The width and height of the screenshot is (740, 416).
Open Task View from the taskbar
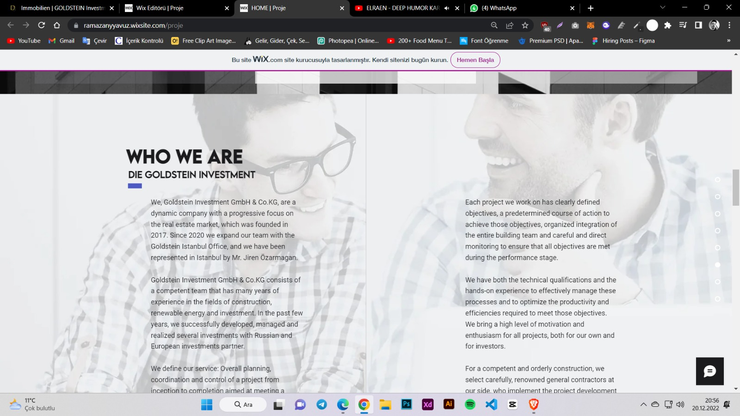pos(278,405)
